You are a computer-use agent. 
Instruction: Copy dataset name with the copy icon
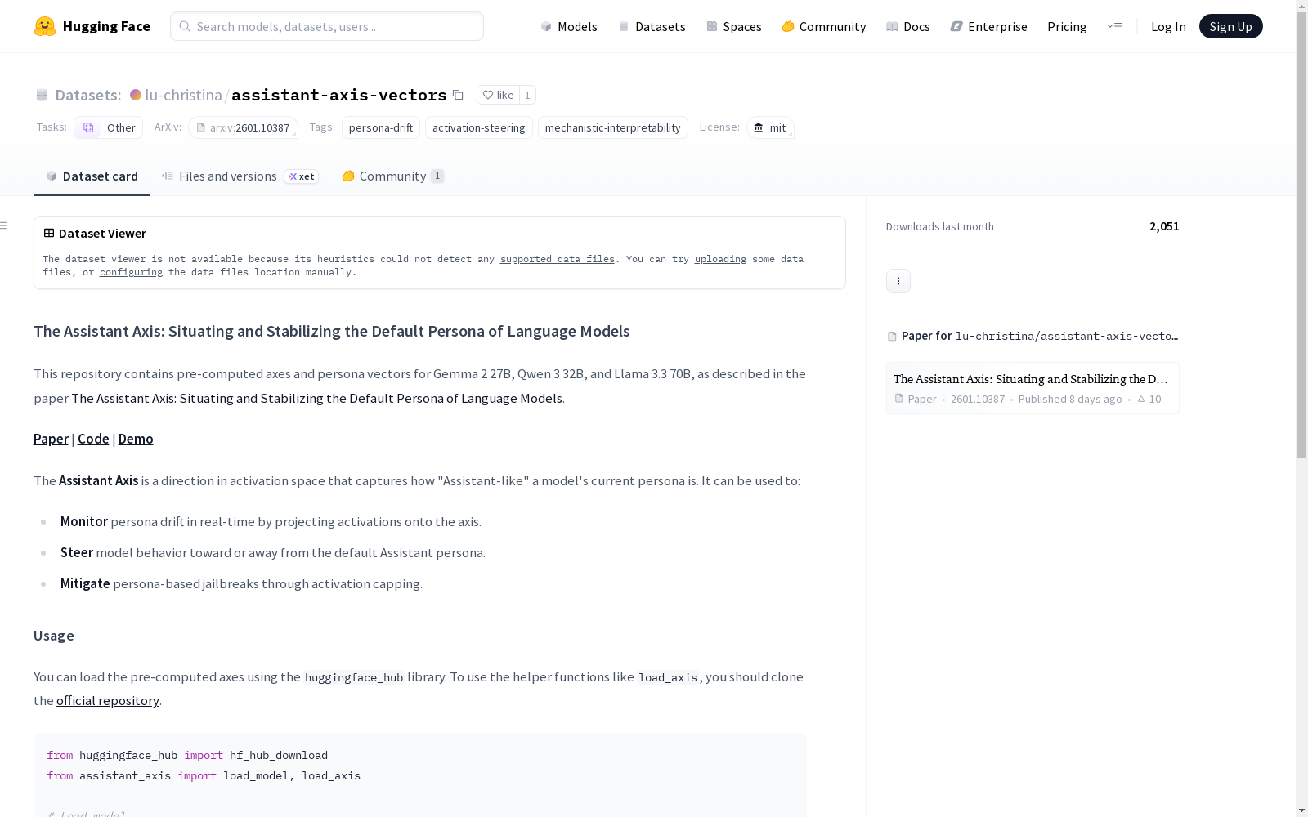(458, 95)
